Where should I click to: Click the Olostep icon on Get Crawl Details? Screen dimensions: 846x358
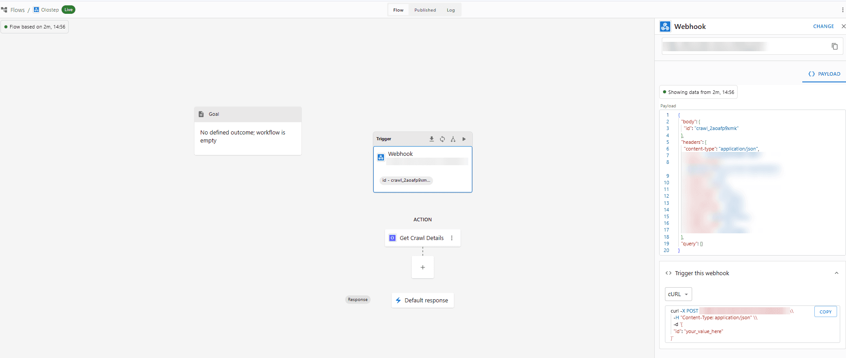coord(392,238)
